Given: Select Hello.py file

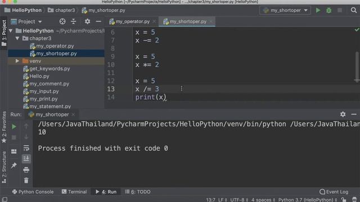Looking at the screenshot, I should [x=39, y=76].
